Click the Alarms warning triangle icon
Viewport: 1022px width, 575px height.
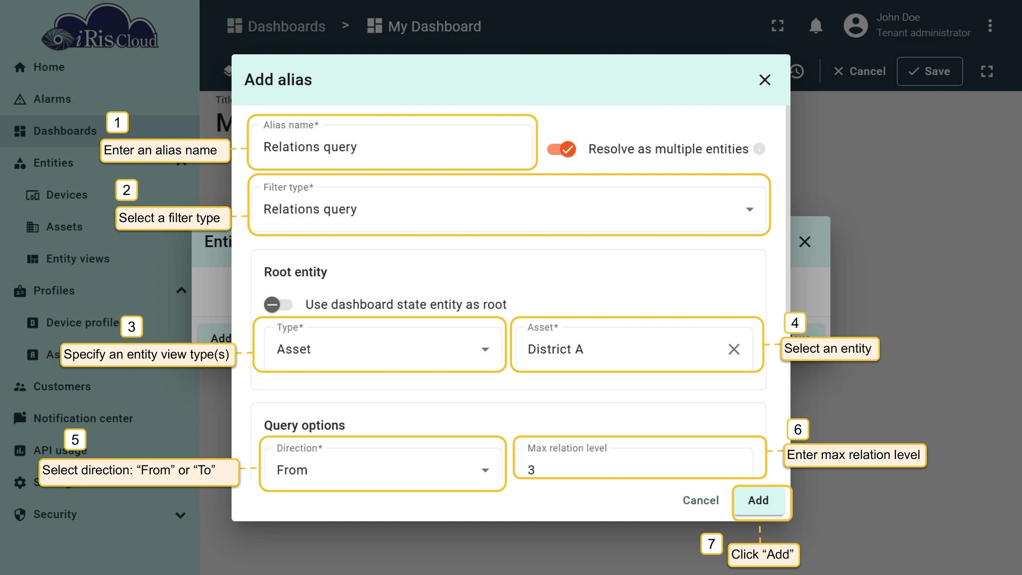[20, 99]
